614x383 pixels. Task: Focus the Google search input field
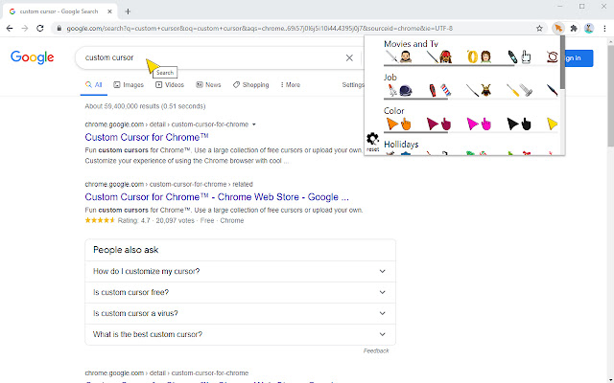(x=211, y=57)
